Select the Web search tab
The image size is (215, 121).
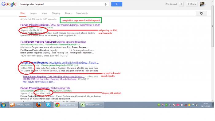(23, 13)
